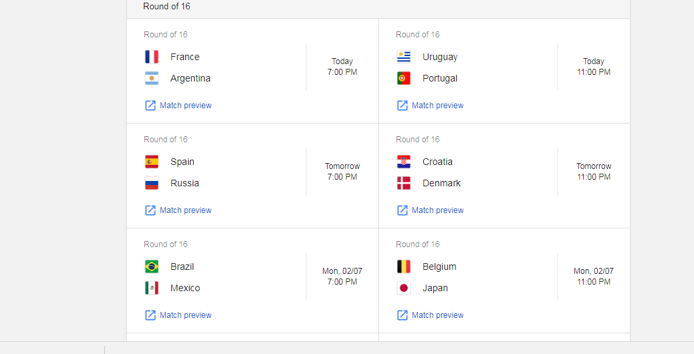Select the Uruguay flag icon

click(x=404, y=57)
